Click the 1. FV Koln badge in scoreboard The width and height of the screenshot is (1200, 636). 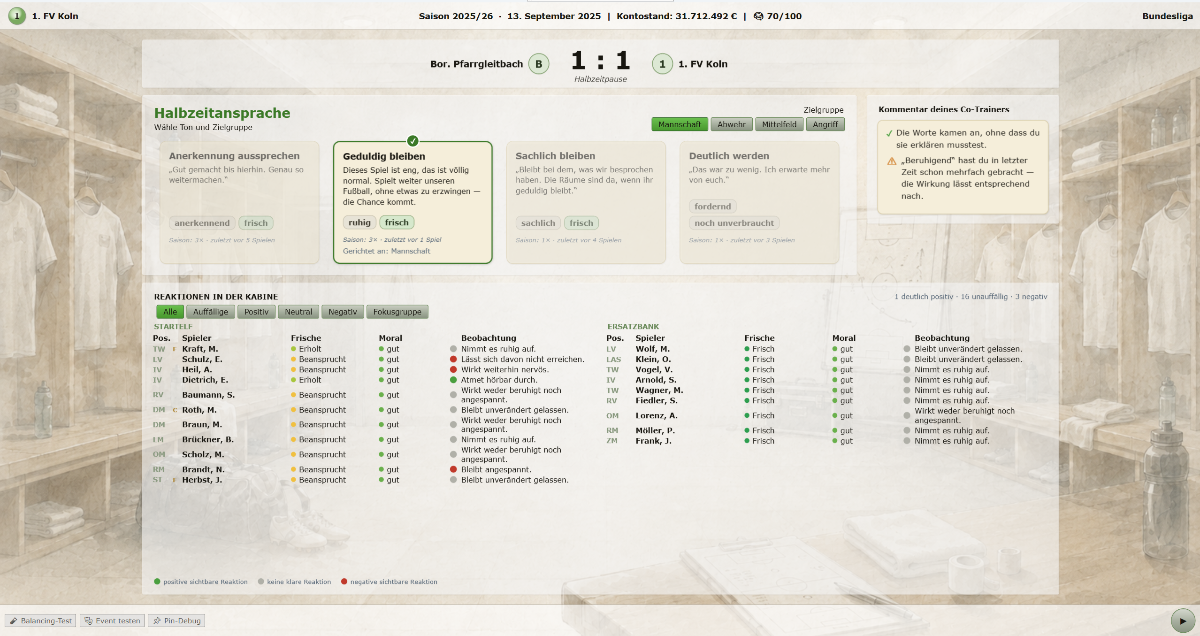click(662, 64)
